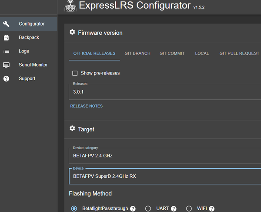
Task: Open the Git Pull Request tab
Action: coord(239,53)
